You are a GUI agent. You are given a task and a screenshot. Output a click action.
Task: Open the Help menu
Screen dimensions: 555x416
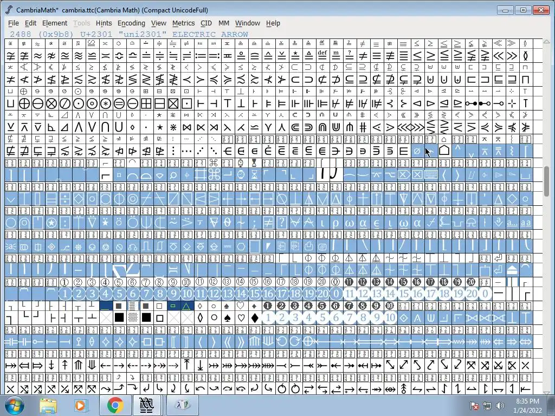273,23
